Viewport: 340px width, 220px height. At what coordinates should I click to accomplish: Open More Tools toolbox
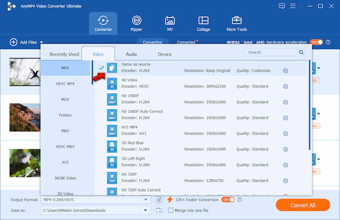pyautogui.click(x=236, y=23)
